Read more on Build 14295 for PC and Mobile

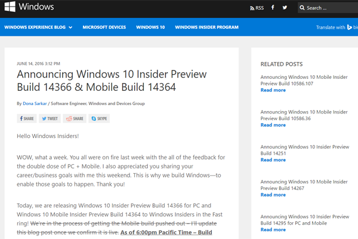coord(273,229)
